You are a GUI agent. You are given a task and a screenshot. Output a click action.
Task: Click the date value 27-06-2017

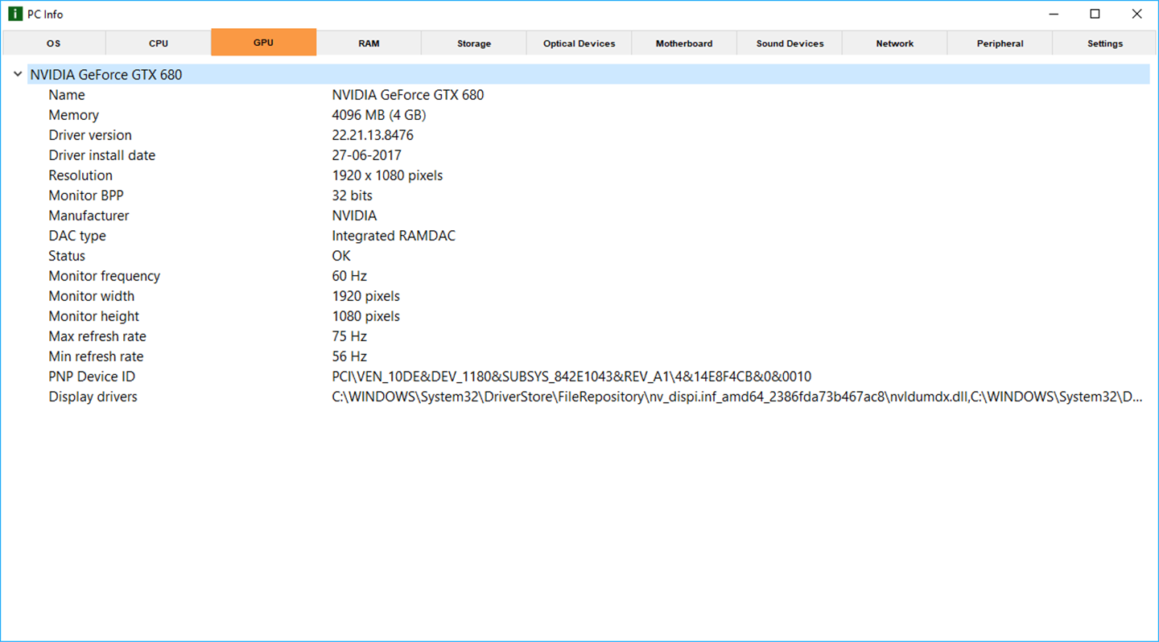366,155
